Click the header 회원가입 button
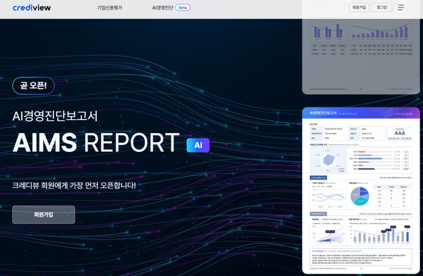 [359, 7]
